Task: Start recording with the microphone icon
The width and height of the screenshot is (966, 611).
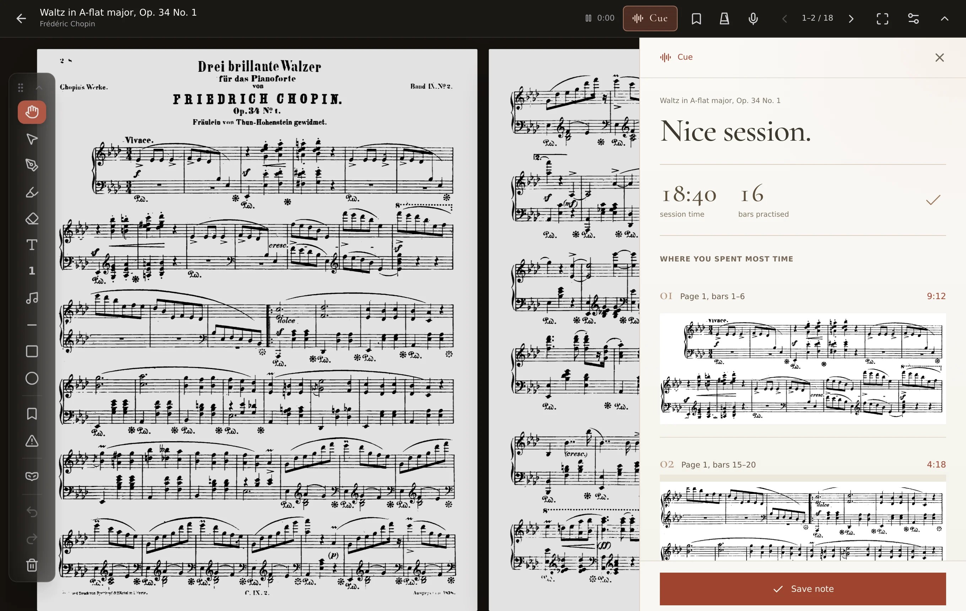Action: click(753, 18)
